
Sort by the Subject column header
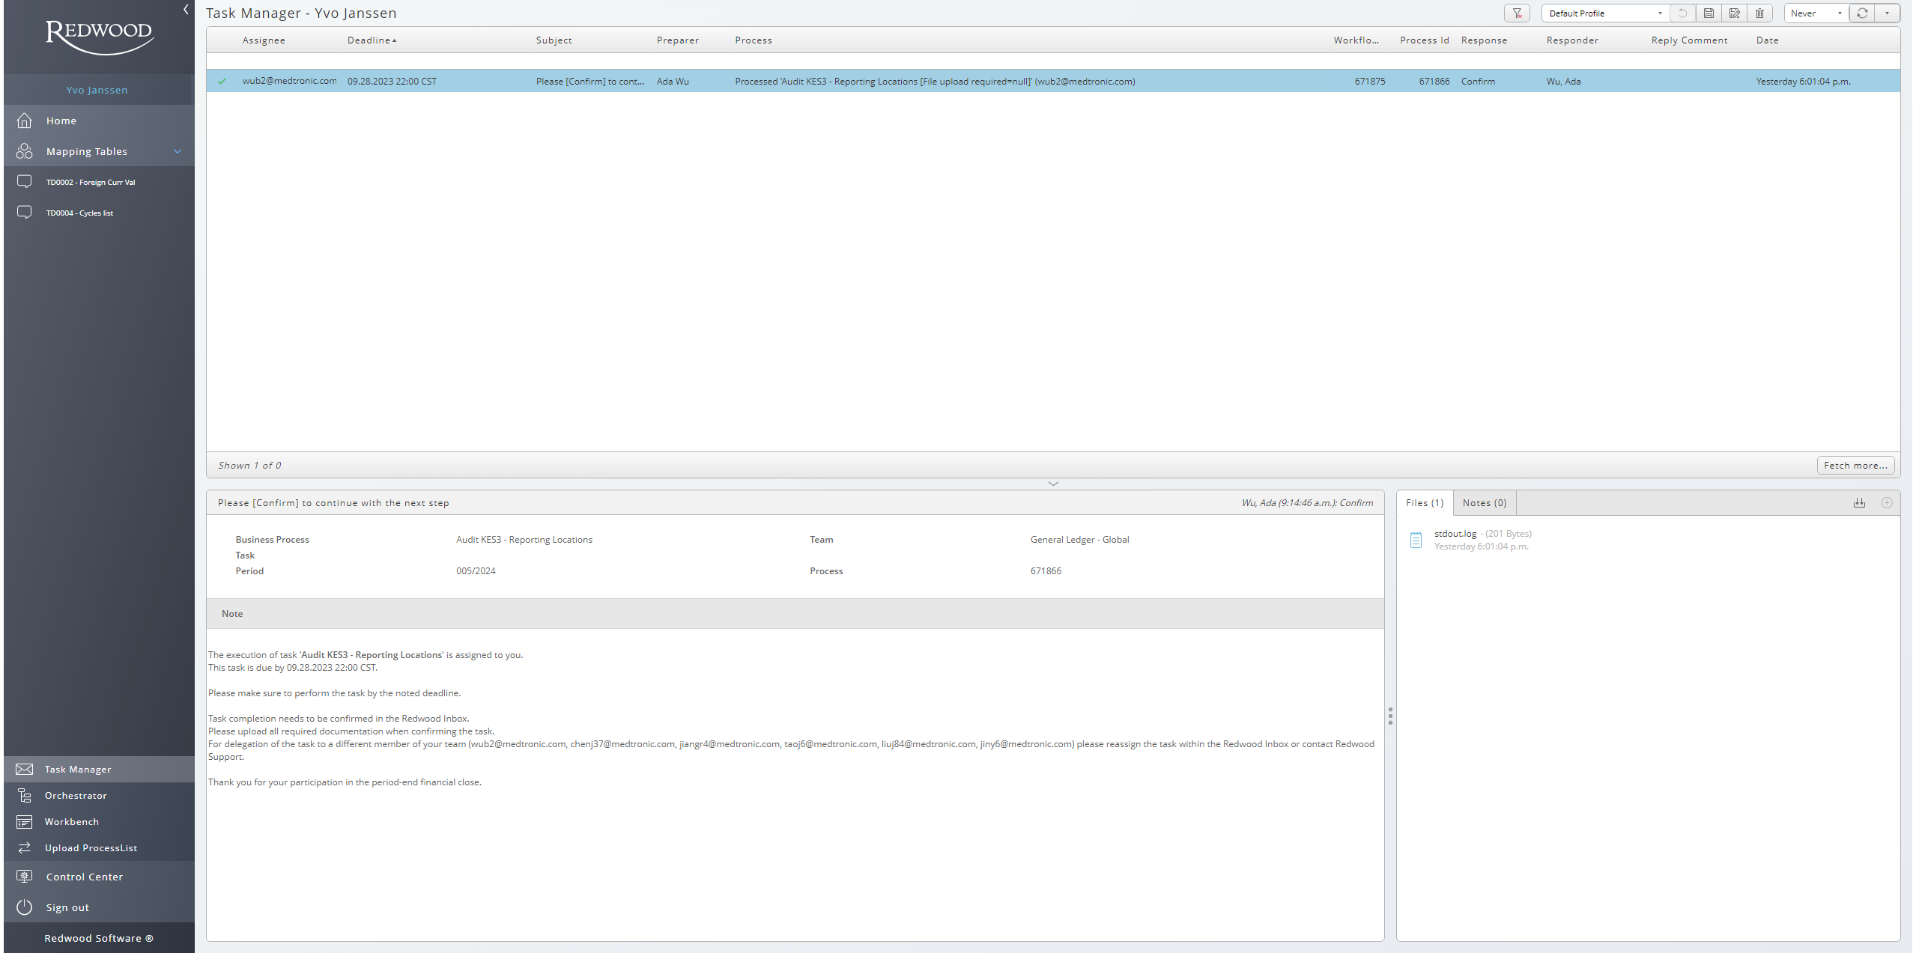point(554,40)
